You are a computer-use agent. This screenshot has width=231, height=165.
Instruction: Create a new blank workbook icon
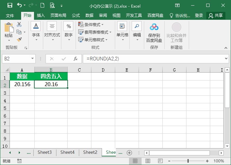[43, 6]
